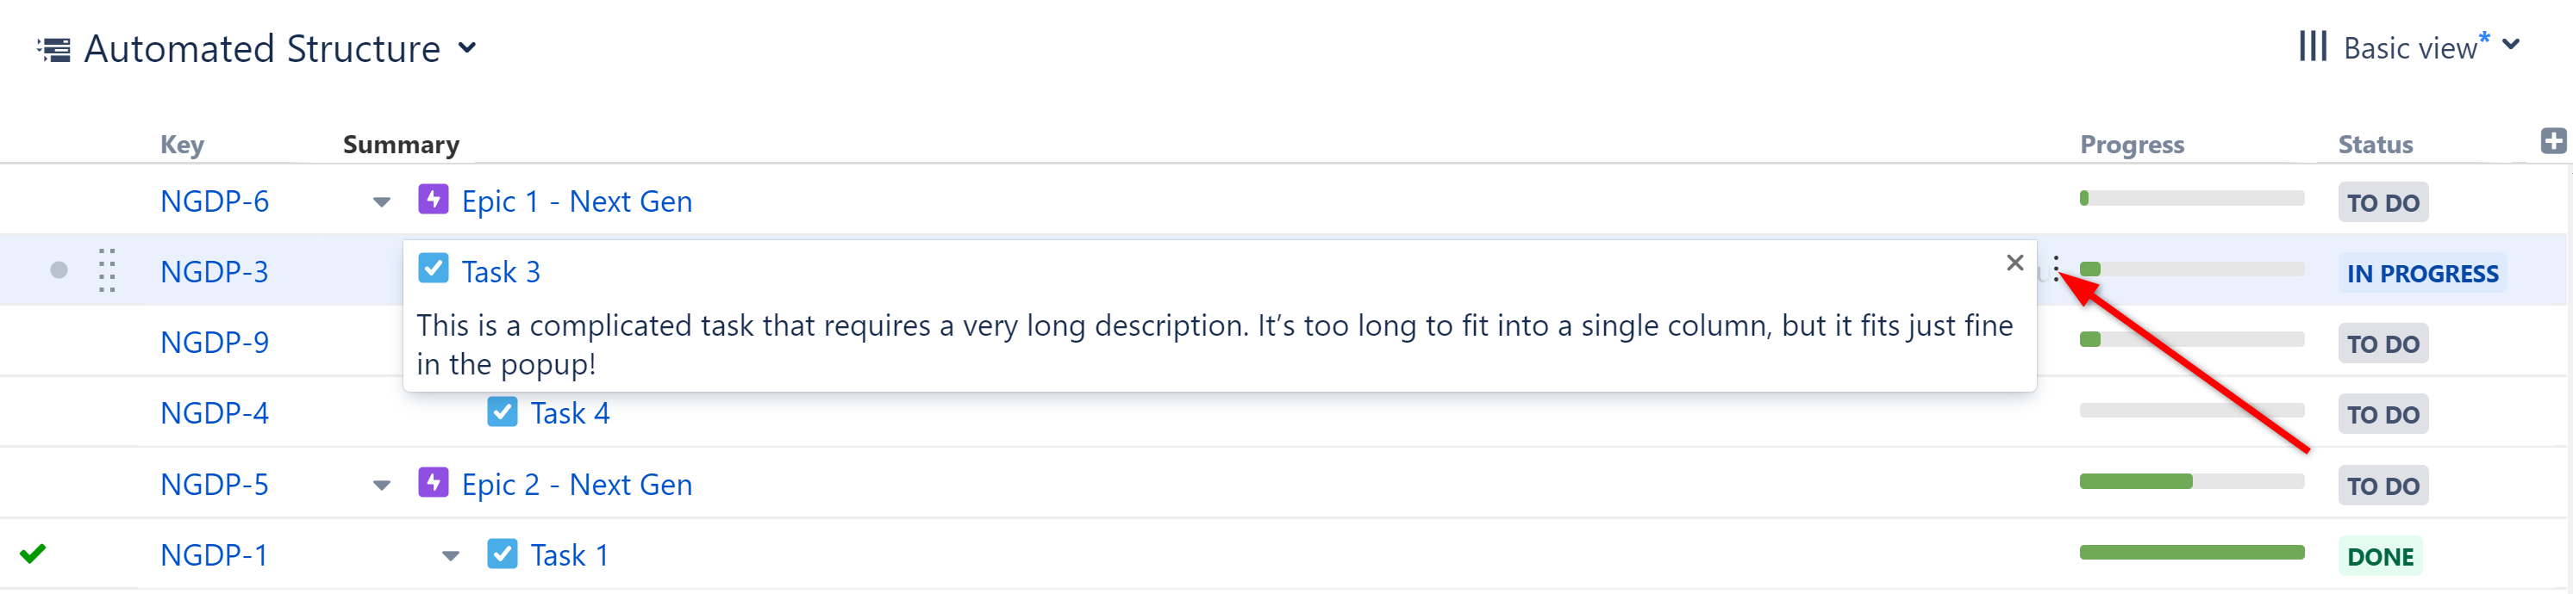The image size is (2573, 594).
Task: Collapse the Epic 1 - Next Gen row
Action: coord(382,201)
